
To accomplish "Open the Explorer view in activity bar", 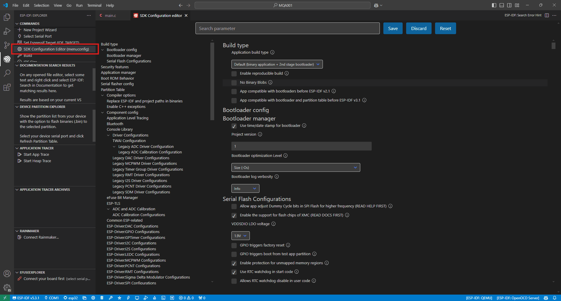I will click(7, 17).
